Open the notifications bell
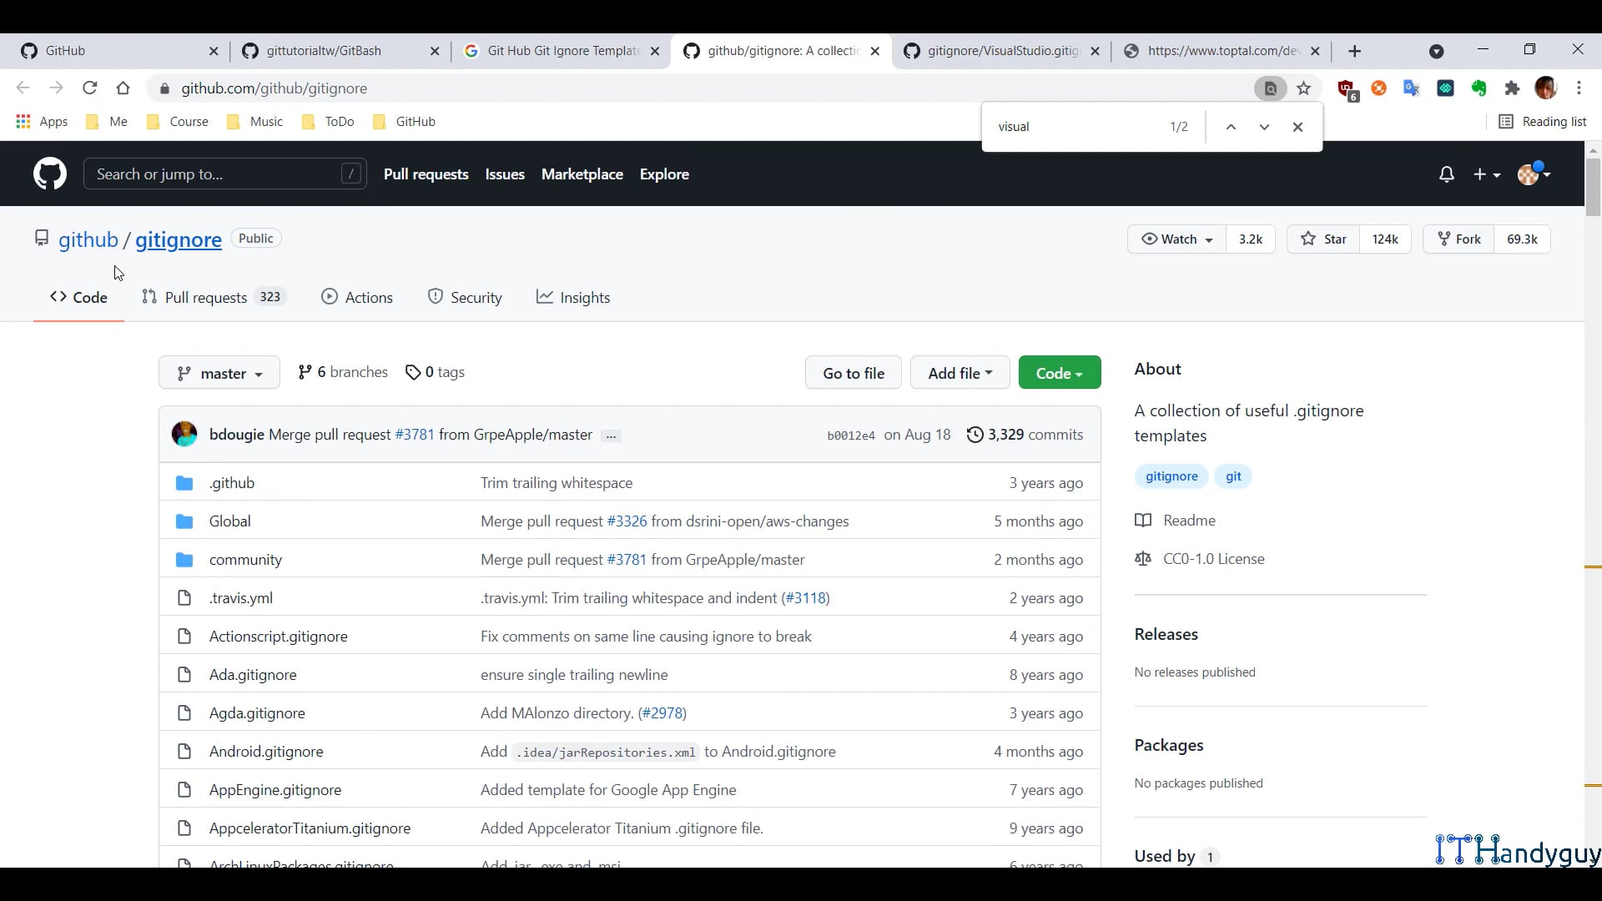The width and height of the screenshot is (1602, 901). point(1446,174)
